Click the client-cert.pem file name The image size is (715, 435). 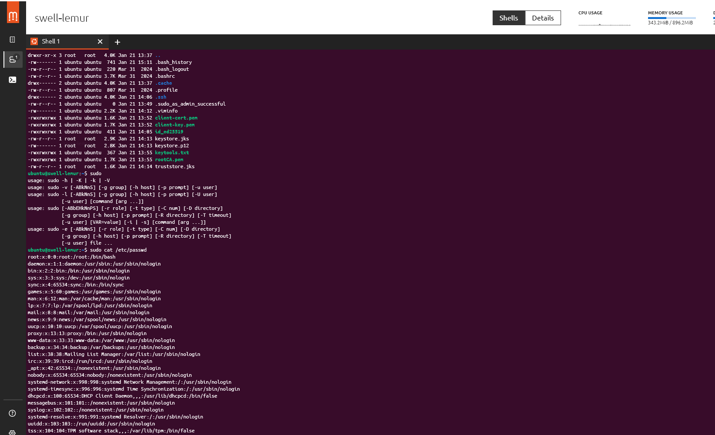point(176,118)
